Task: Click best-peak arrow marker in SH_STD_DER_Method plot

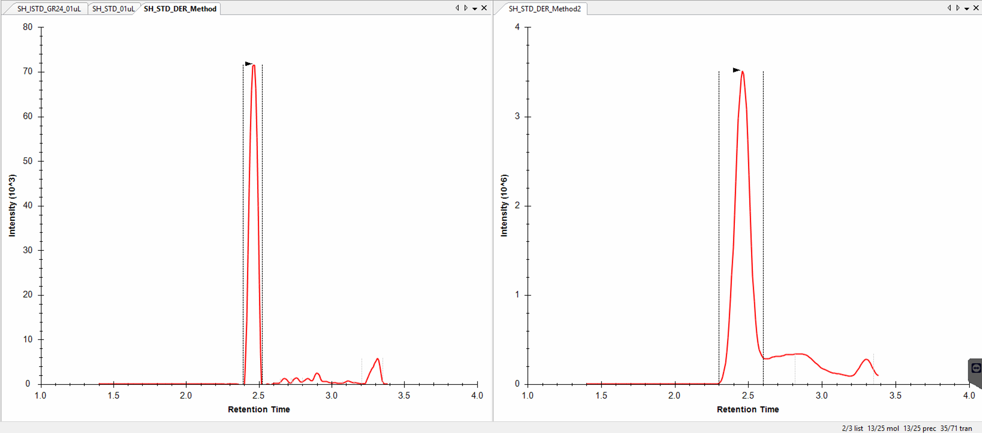Action: [x=249, y=64]
